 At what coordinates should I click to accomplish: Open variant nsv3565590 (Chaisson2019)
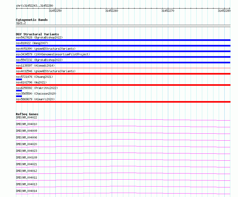click(36, 94)
